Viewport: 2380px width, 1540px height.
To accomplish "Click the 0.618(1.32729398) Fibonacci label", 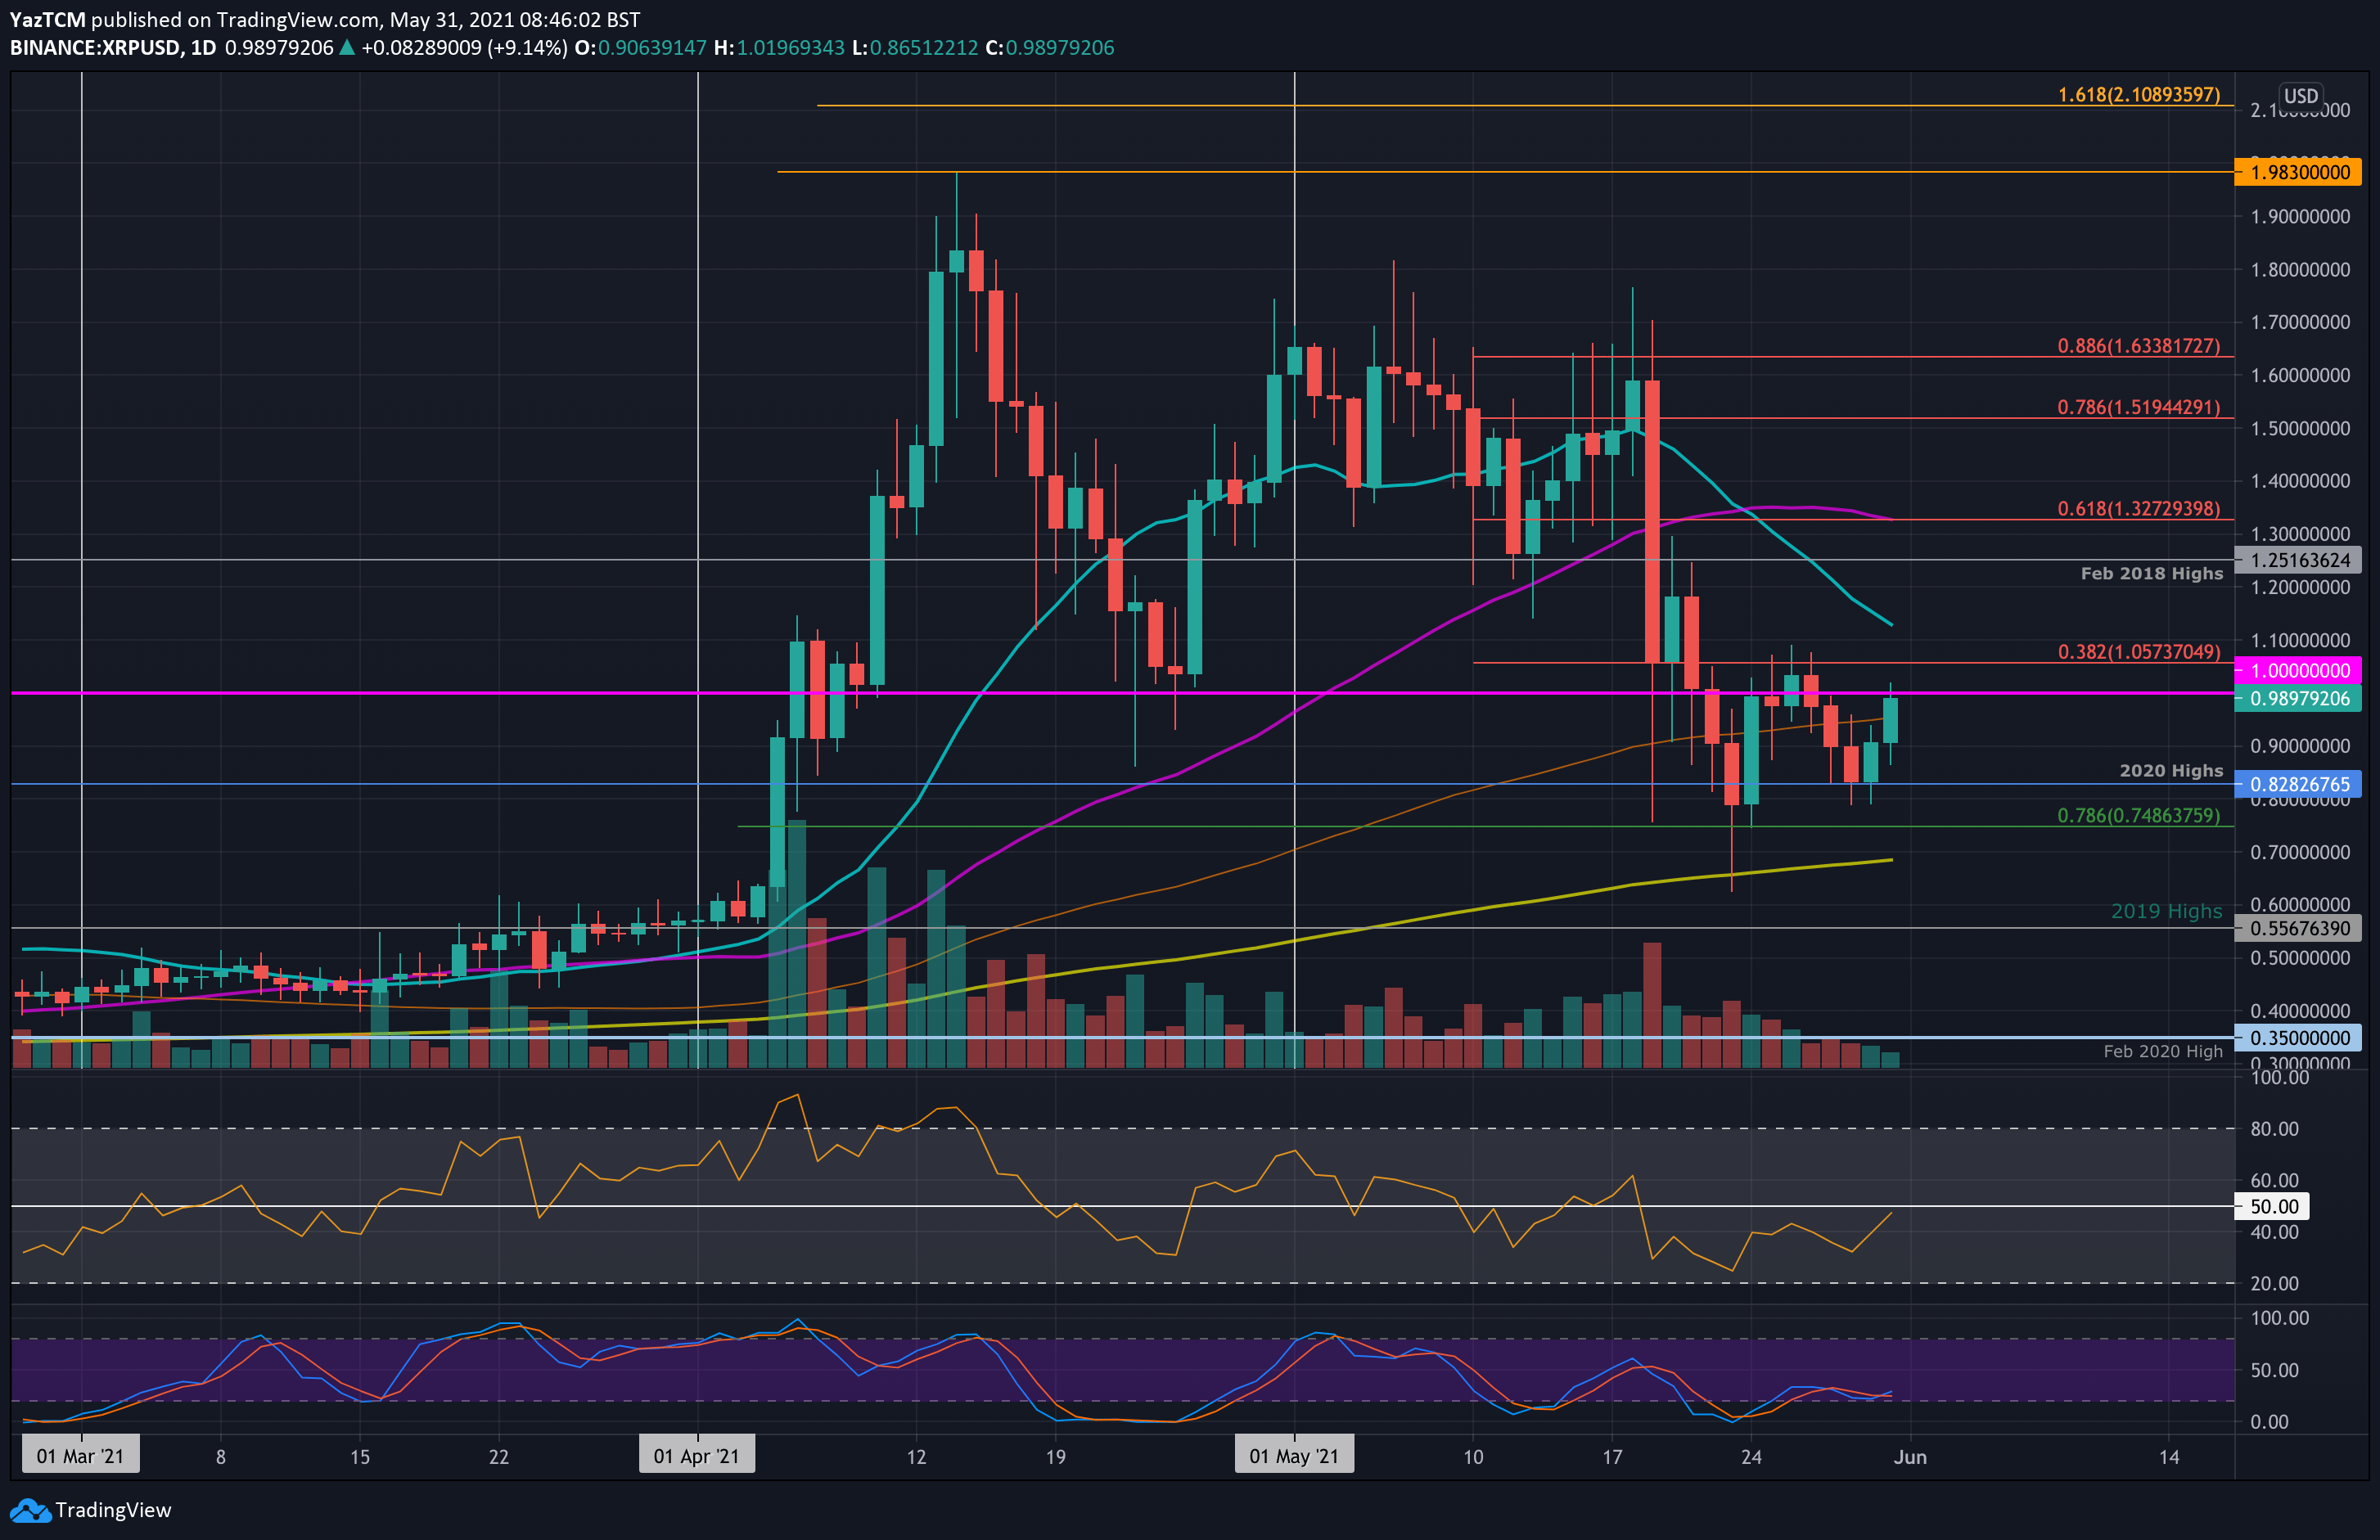I will click(x=2138, y=509).
